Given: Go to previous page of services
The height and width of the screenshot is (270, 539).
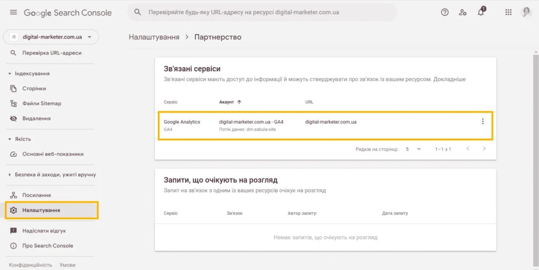Looking at the screenshot, I should coord(468,149).
